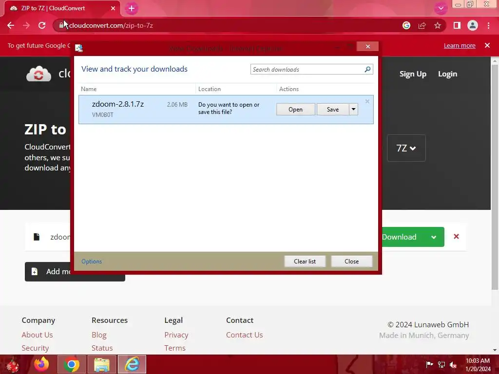This screenshot has width=499, height=374.
Task: Bookmark this page with the star icon
Action: point(438,25)
